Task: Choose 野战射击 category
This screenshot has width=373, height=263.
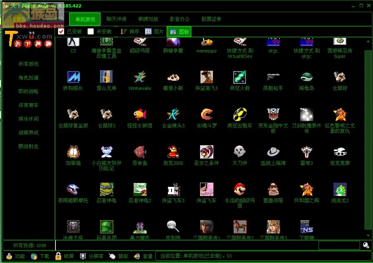Action: (28, 146)
